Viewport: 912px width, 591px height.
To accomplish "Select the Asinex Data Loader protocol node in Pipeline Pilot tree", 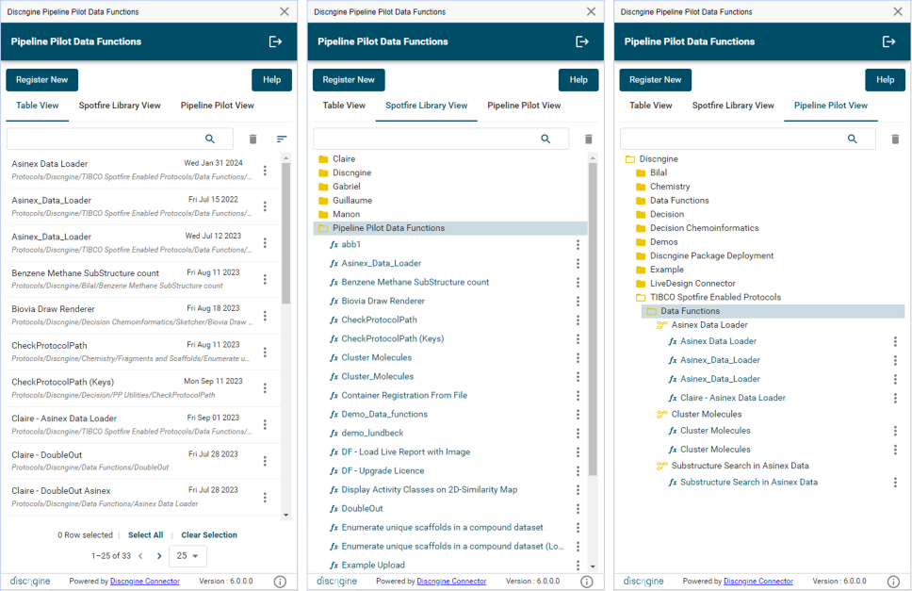I will [709, 325].
